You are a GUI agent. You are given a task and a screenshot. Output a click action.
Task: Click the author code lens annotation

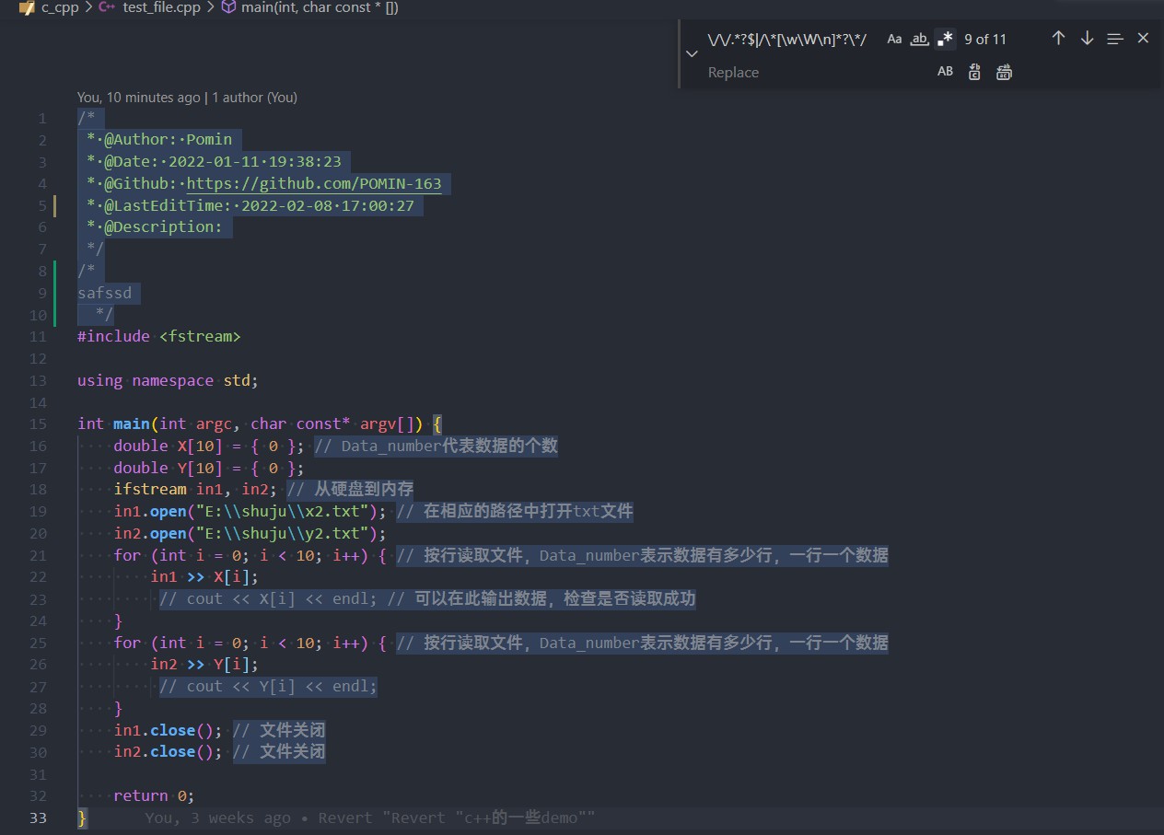(187, 97)
